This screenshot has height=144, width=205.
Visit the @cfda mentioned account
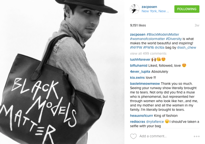(159, 48)
